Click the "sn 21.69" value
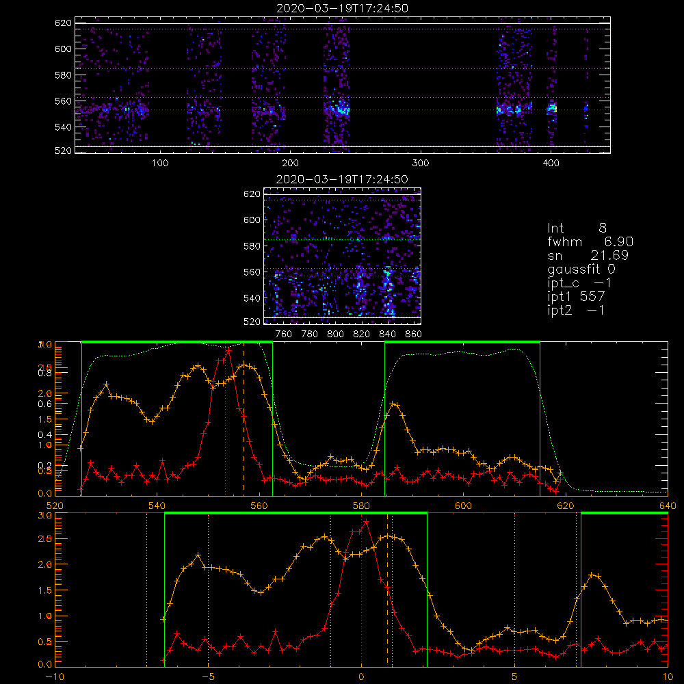This screenshot has width=684, height=684. click(x=588, y=255)
